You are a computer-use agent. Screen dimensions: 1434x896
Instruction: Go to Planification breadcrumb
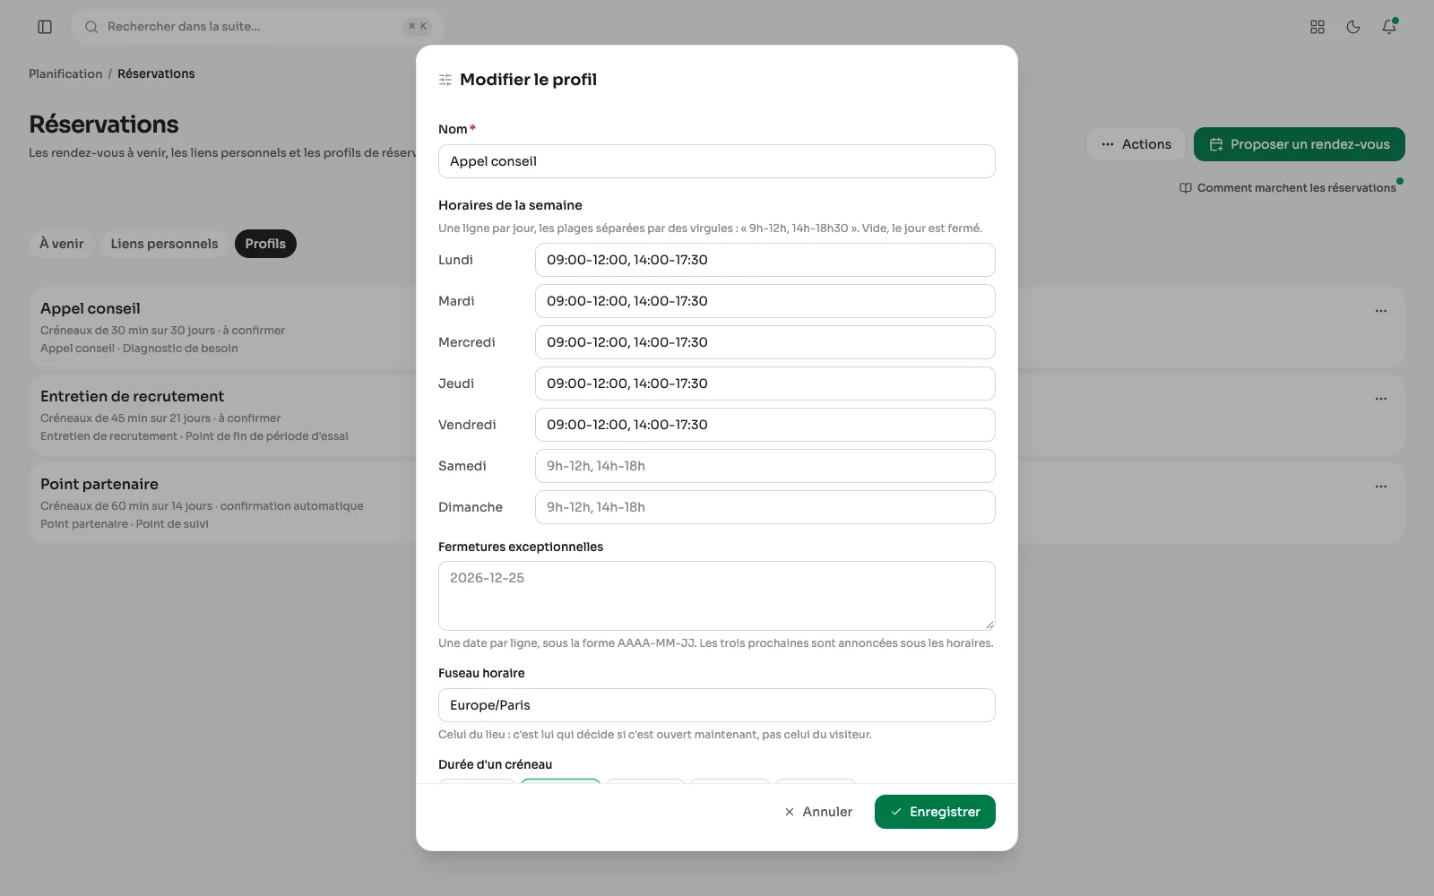65,73
